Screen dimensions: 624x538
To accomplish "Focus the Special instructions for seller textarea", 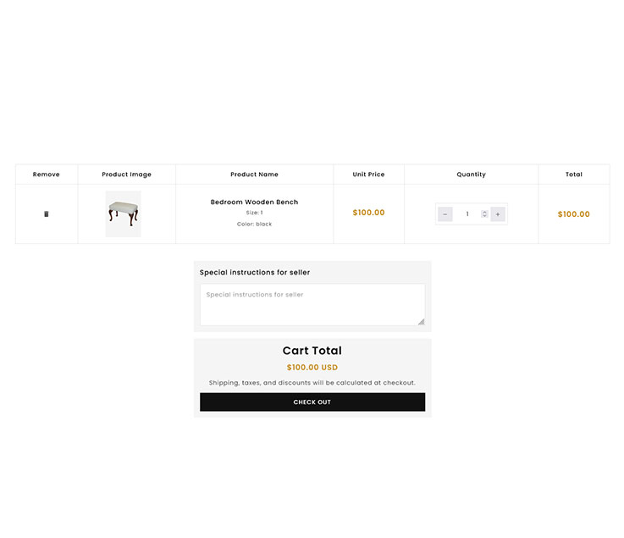I will coord(312,304).
